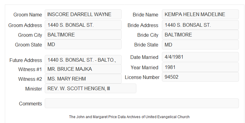The width and height of the screenshot is (245, 123).
Task: Click the License Number field
Action: coord(200,77)
